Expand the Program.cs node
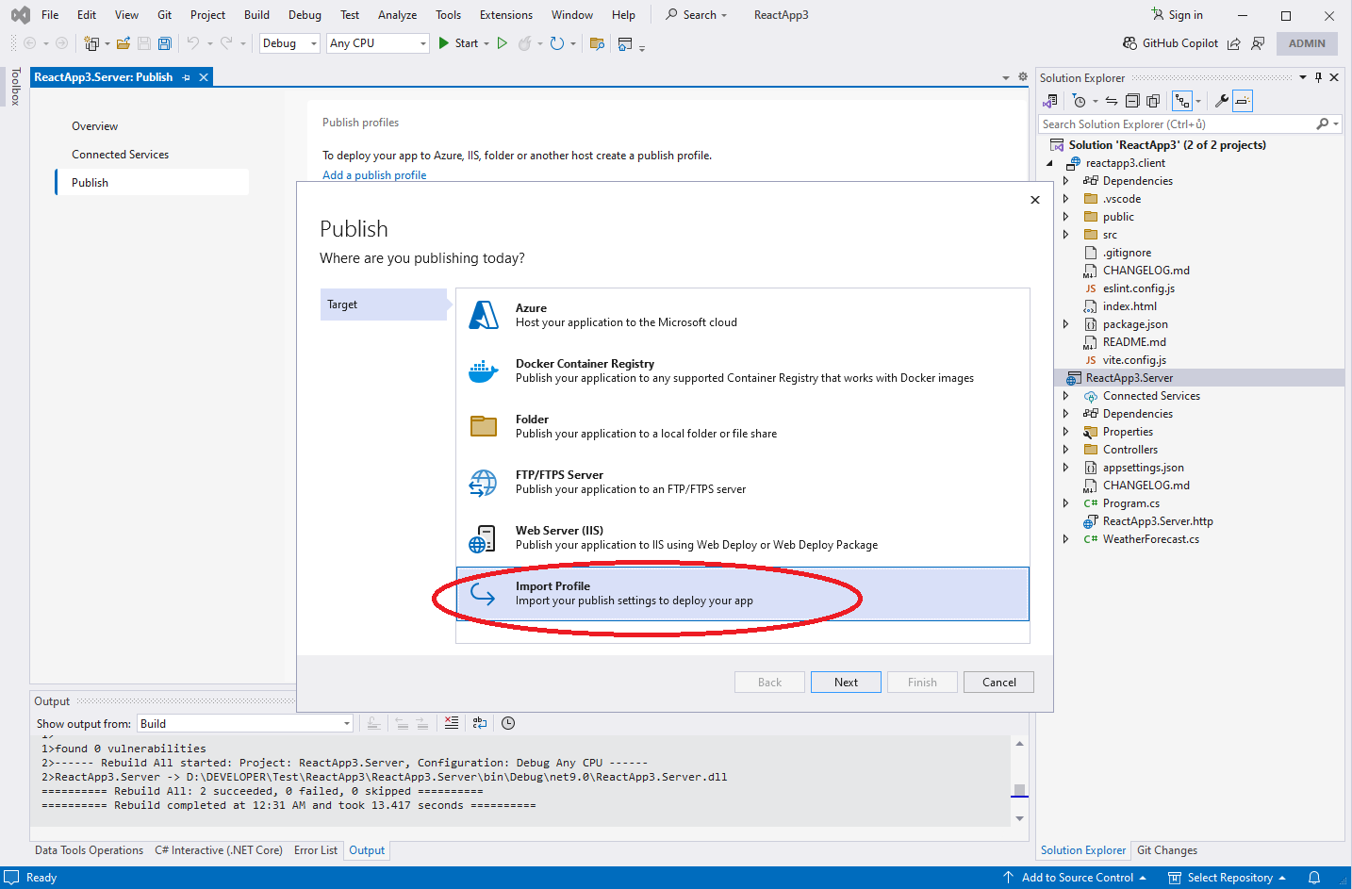Image resolution: width=1352 pixels, height=889 pixels. coord(1066,503)
